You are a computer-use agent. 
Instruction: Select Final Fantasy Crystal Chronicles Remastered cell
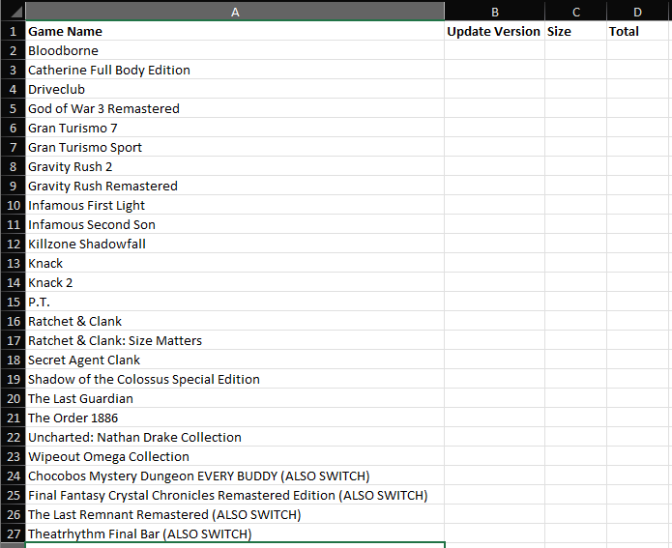tap(235, 495)
